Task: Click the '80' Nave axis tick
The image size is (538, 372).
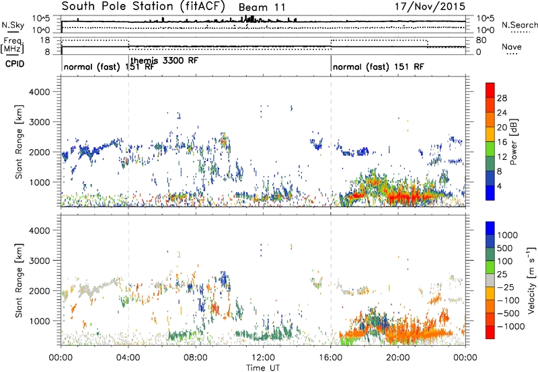Action: coord(481,40)
